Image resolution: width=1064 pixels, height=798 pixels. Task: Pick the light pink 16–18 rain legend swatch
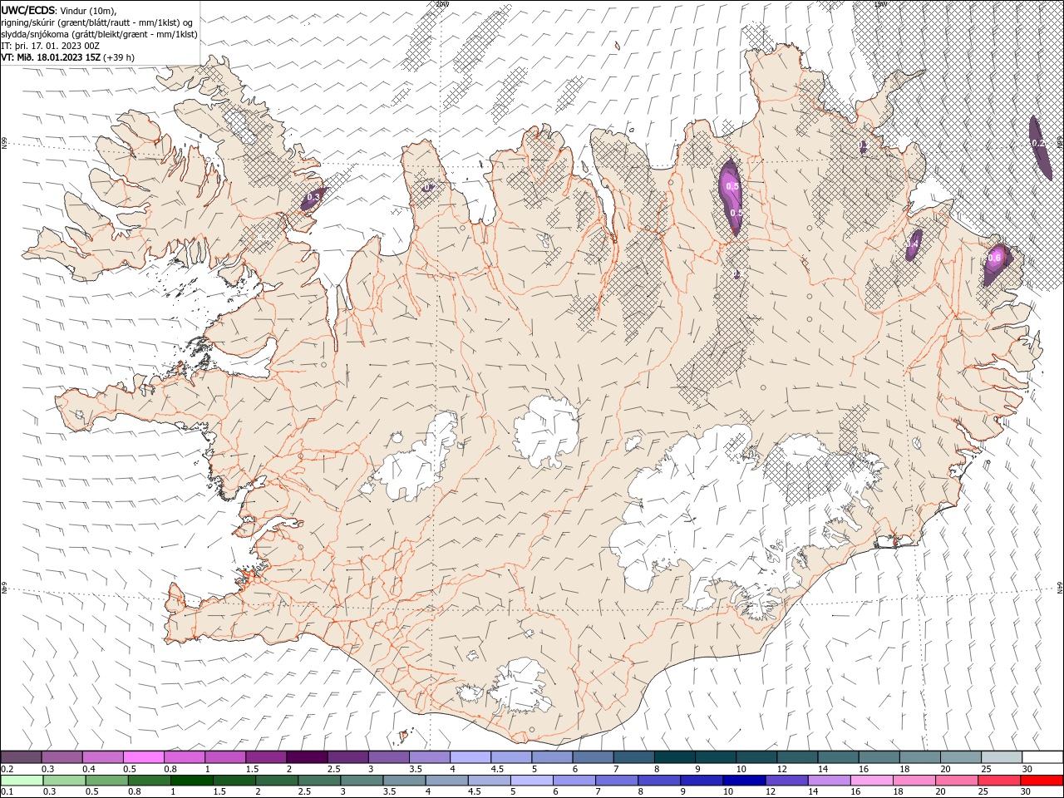(x=870, y=781)
